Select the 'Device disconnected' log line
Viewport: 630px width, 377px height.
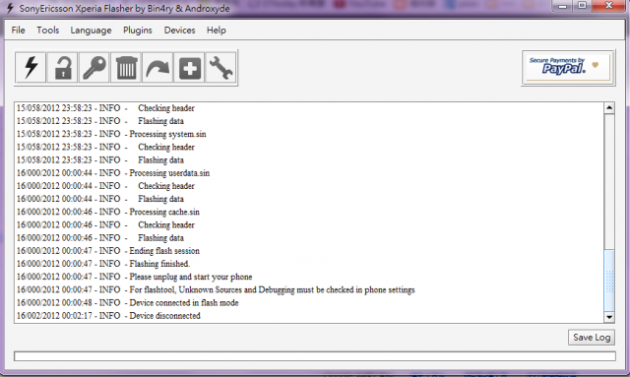[108, 316]
